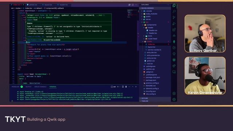Open the editor more actions ellipsis
The image size is (233, 131).
click(136, 5)
